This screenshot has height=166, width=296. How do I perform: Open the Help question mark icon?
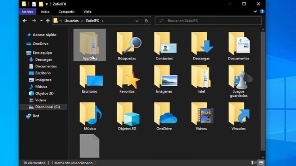[262, 12]
